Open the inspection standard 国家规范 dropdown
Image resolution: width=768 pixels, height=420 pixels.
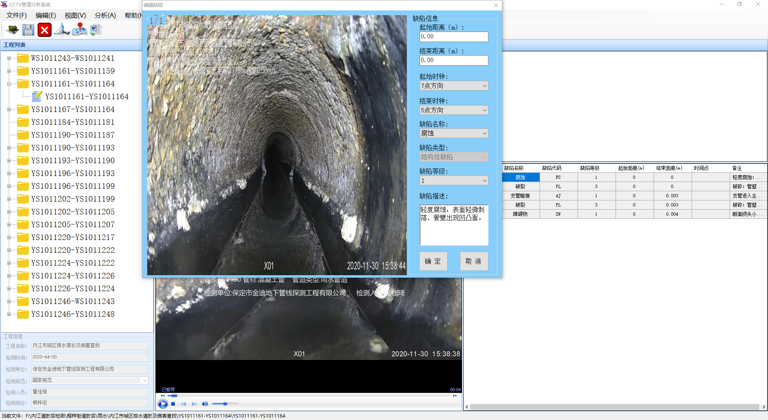90,380
